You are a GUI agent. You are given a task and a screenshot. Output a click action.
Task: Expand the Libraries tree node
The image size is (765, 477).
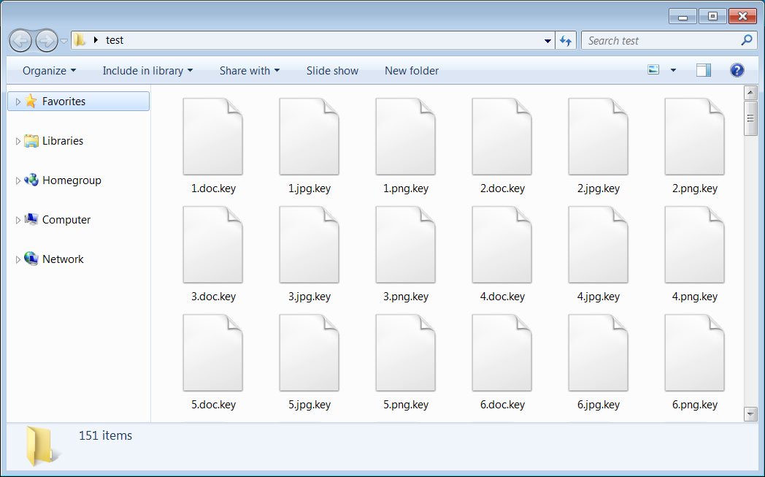pos(18,141)
